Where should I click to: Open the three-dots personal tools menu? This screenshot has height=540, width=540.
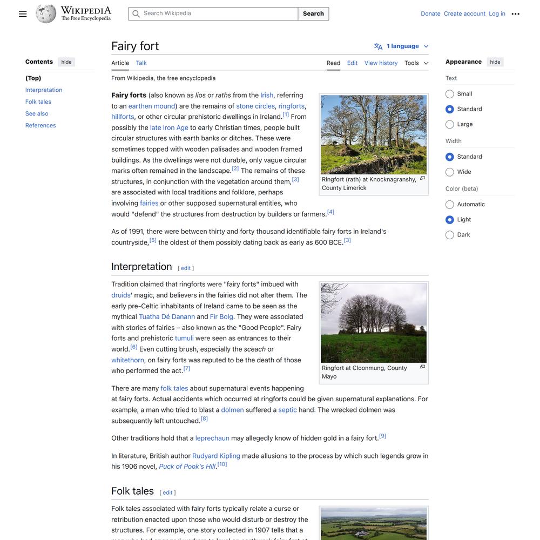tap(515, 14)
